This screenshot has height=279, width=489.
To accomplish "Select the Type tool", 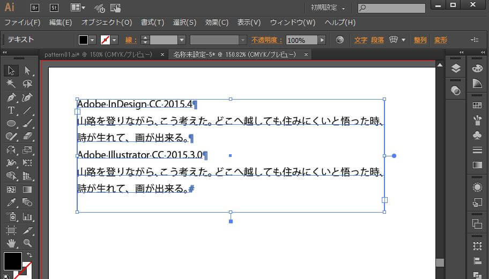I will (x=11, y=110).
